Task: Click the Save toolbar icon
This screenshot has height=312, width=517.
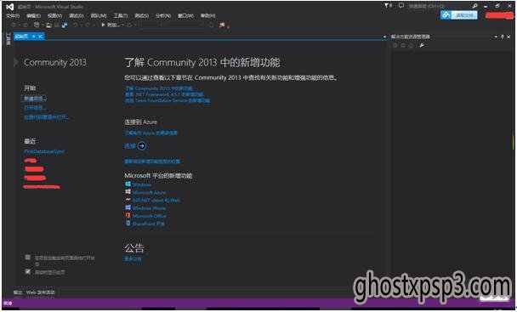Action: click(57, 25)
